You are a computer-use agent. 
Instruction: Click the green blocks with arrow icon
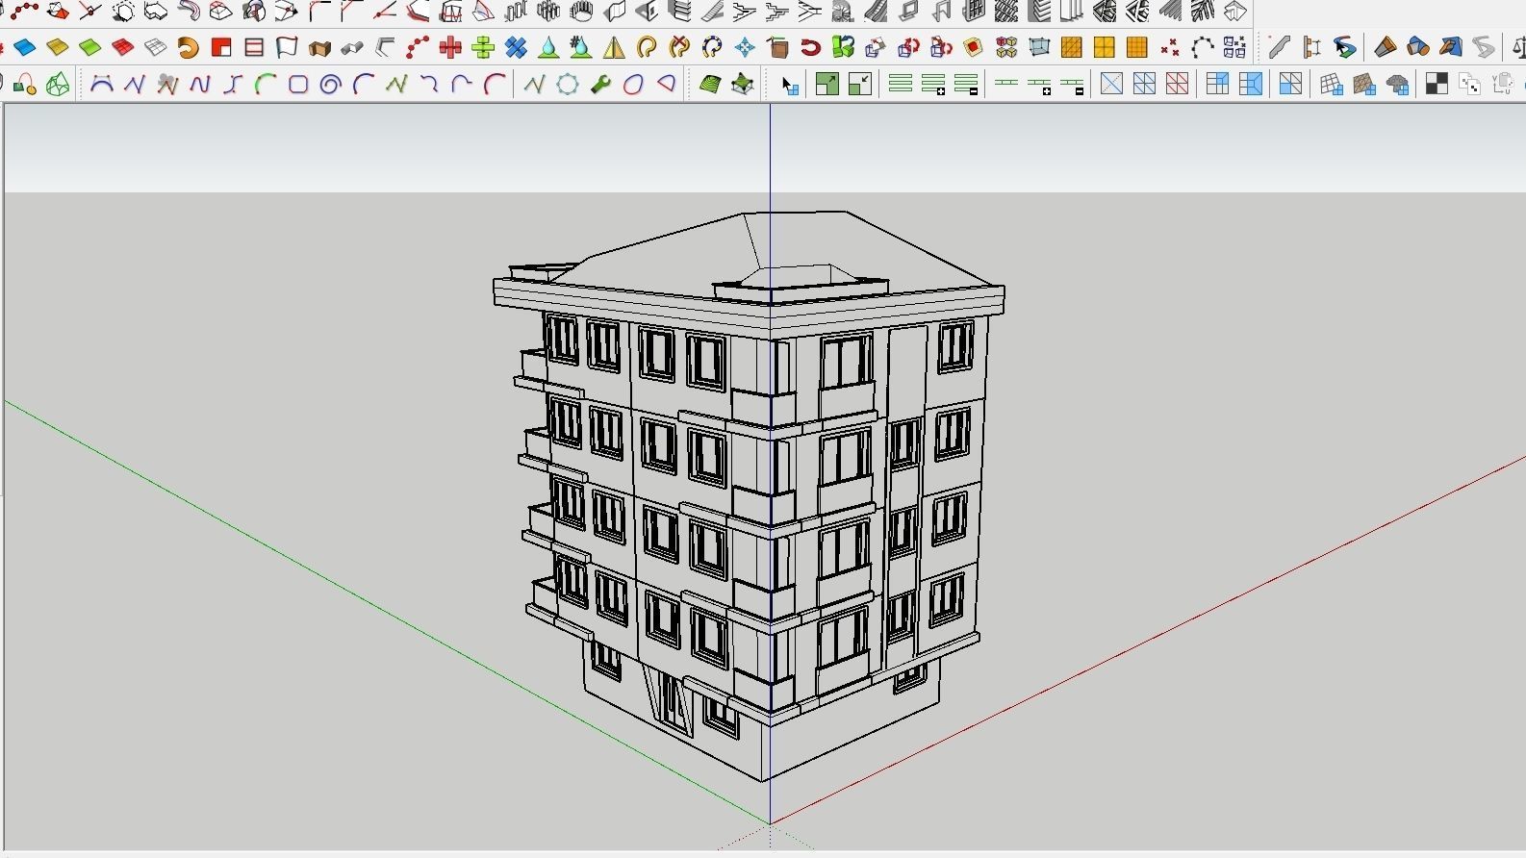coord(843,46)
